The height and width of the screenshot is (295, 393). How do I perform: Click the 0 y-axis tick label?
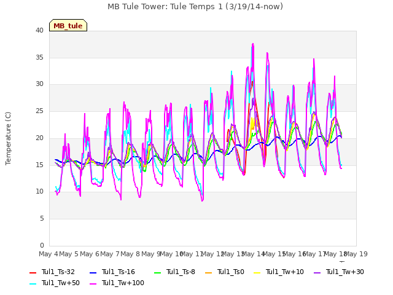(42, 245)
